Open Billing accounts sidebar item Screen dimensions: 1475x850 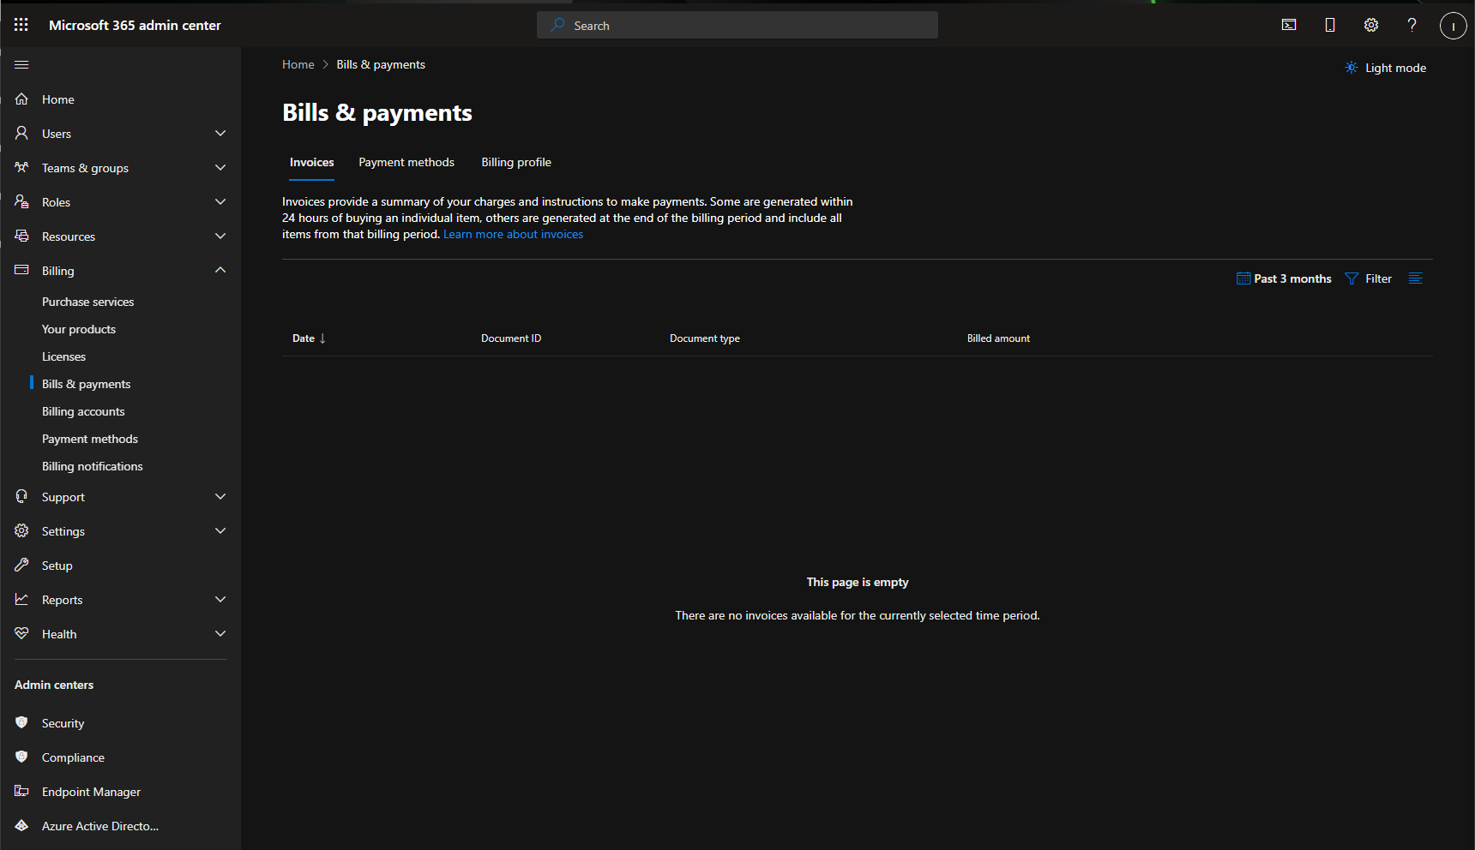83,411
